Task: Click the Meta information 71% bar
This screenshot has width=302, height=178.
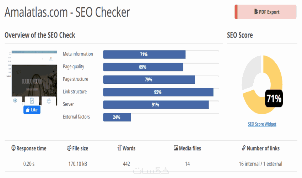Action: point(144,54)
